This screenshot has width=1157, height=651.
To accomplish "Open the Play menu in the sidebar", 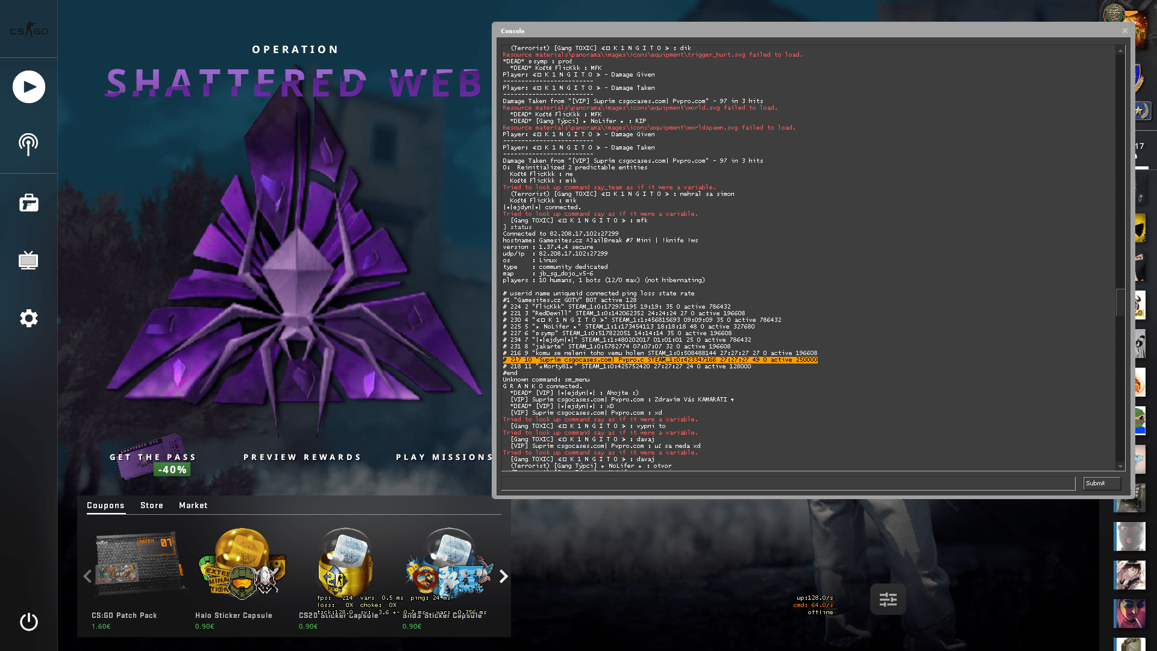I will pos(28,86).
